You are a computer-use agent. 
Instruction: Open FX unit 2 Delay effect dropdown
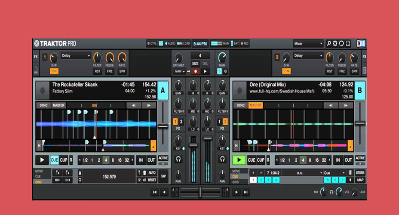coord(308,55)
